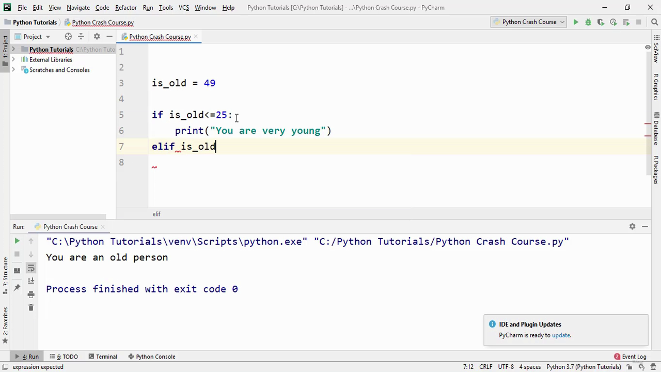Close the Python Crash Course.py editor tab

tap(197, 37)
